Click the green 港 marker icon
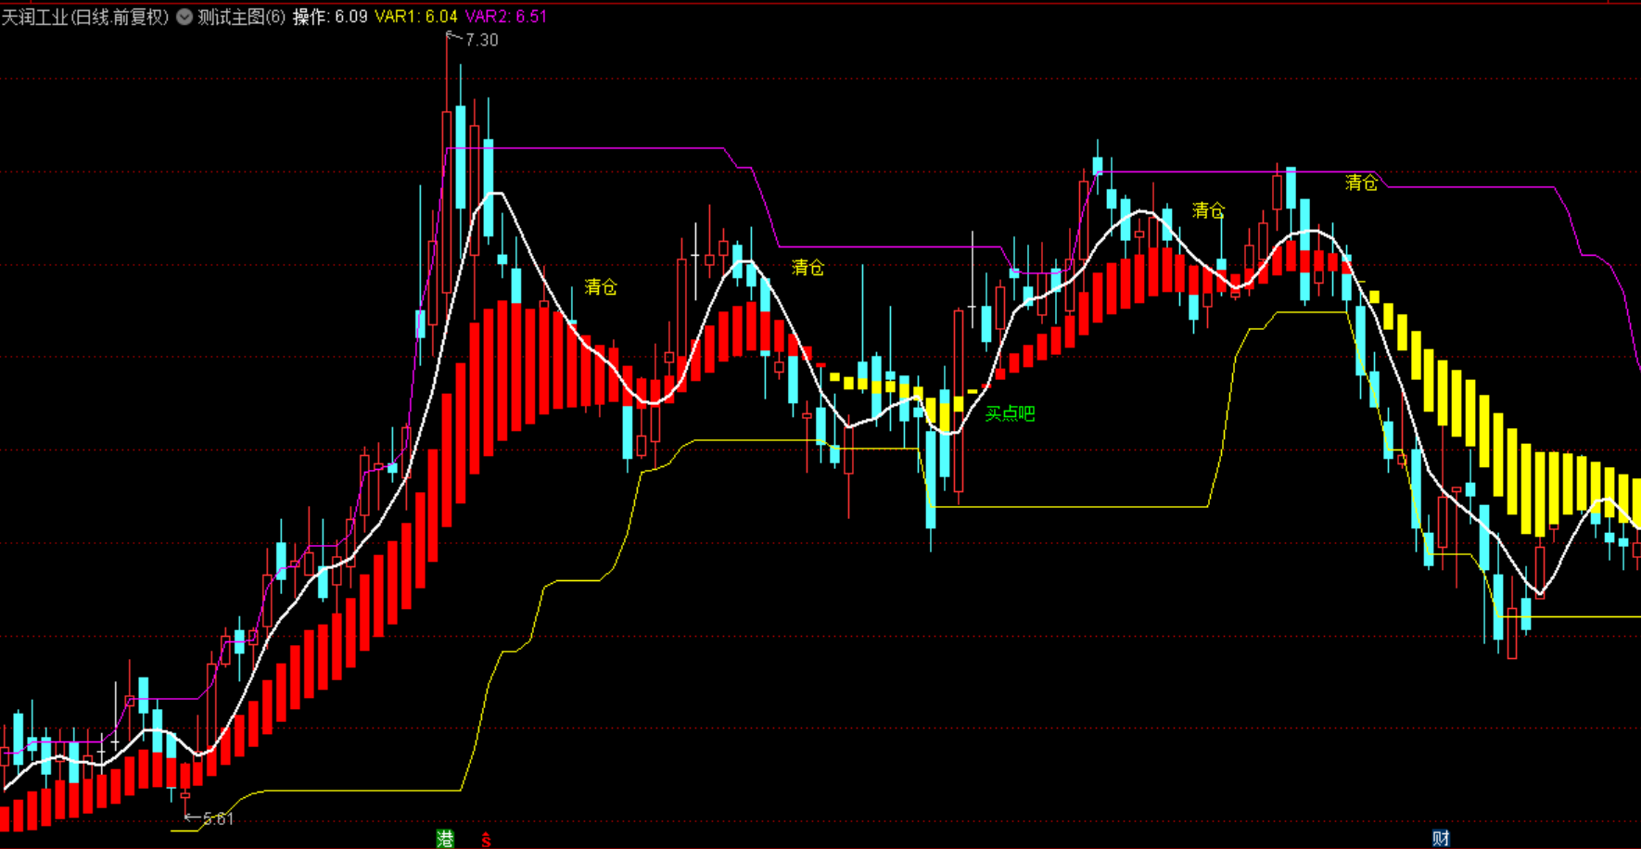 (x=445, y=839)
